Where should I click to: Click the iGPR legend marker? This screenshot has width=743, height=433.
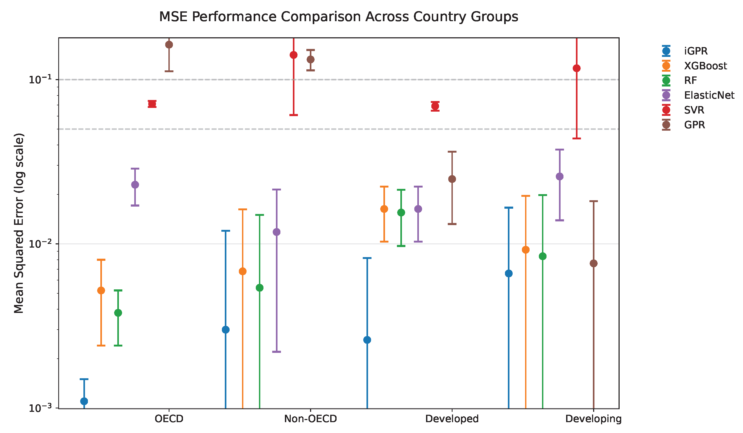click(x=666, y=51)
